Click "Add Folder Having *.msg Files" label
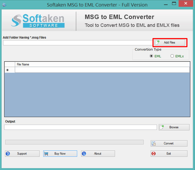This screenshot has width=195, height=170. [x=25, y=38]
